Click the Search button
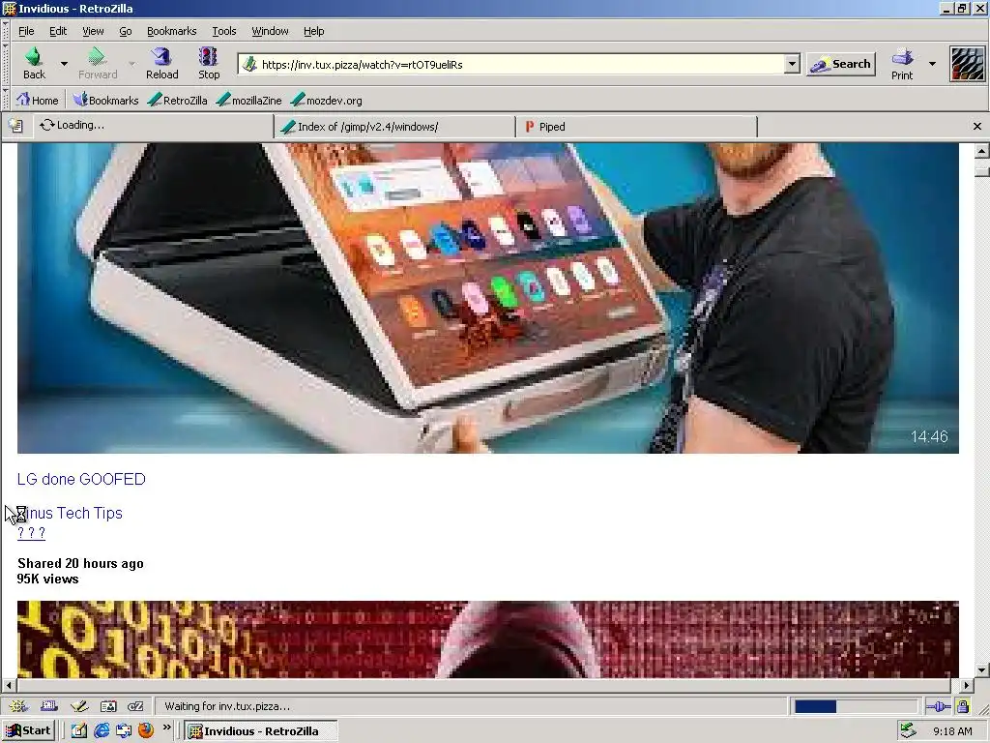The height and width of the screenshot is (743, 990). pyautogui.click(x=841, y=64)
